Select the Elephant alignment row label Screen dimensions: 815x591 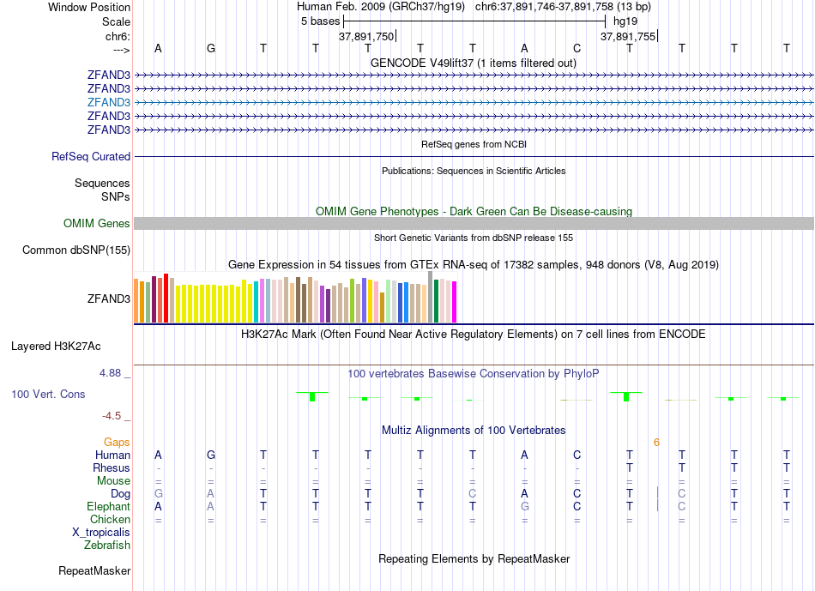pyautogui.click(x=108, y=507)
